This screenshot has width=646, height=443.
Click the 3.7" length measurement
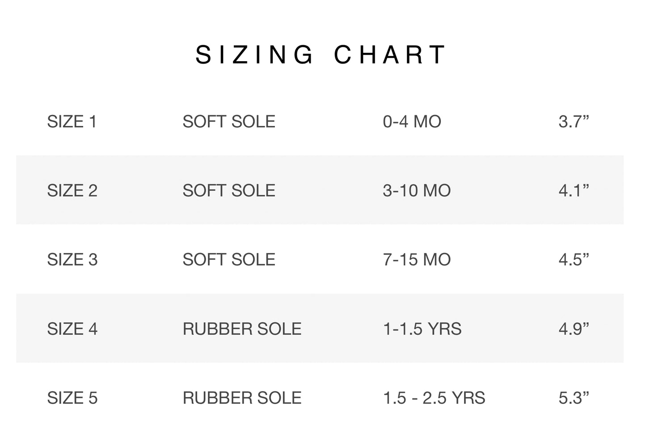[574, 122]
